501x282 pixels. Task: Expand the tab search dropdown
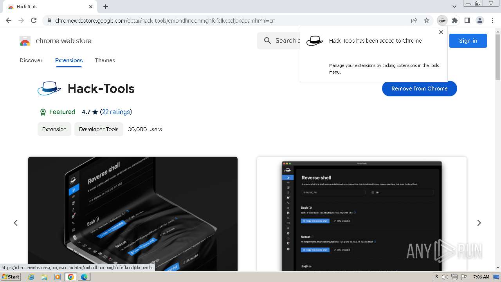point(454,7)
